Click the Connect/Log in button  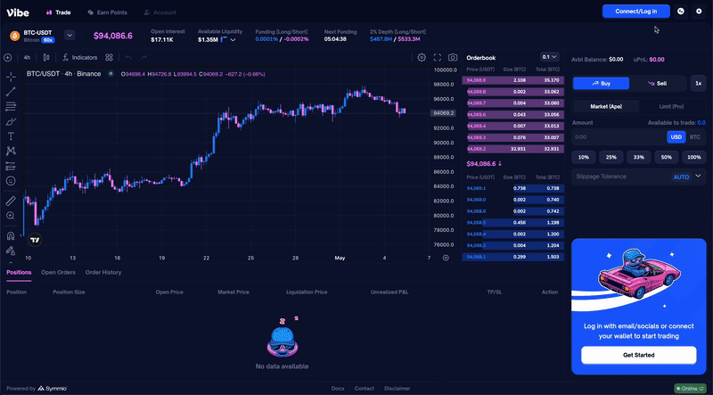tap(635, 12)
